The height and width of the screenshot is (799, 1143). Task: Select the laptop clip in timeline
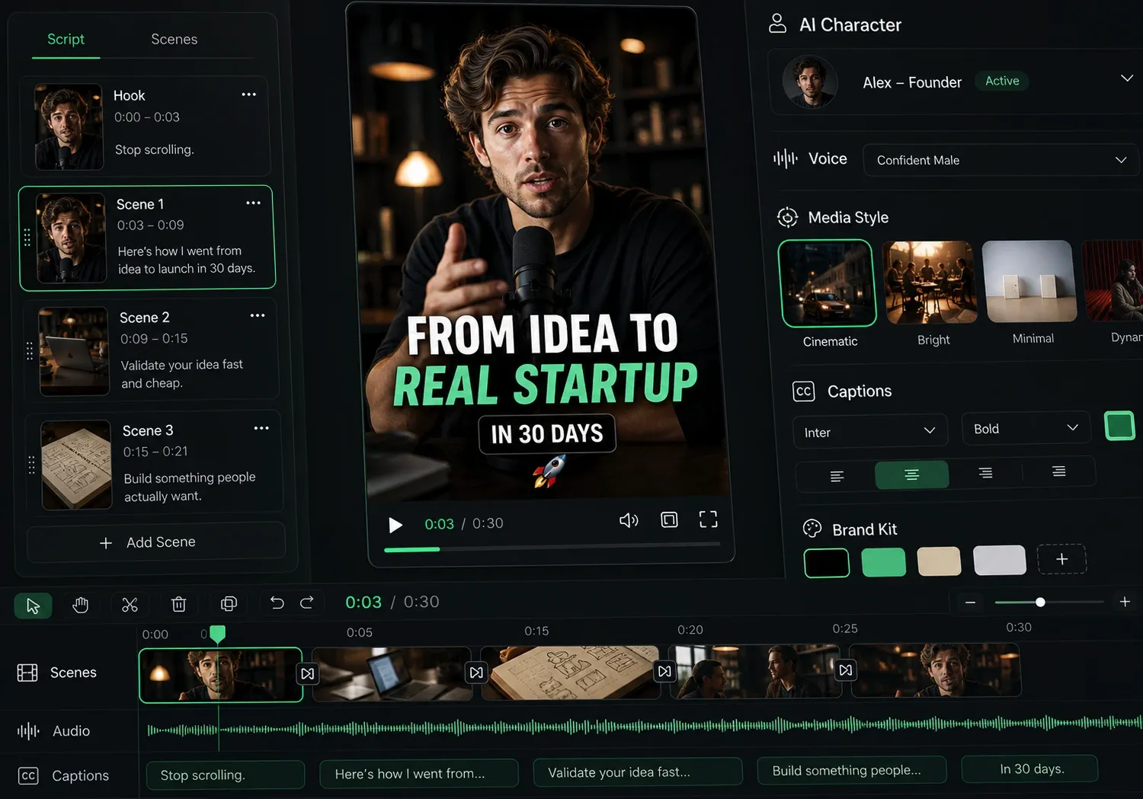pos(392,674)
